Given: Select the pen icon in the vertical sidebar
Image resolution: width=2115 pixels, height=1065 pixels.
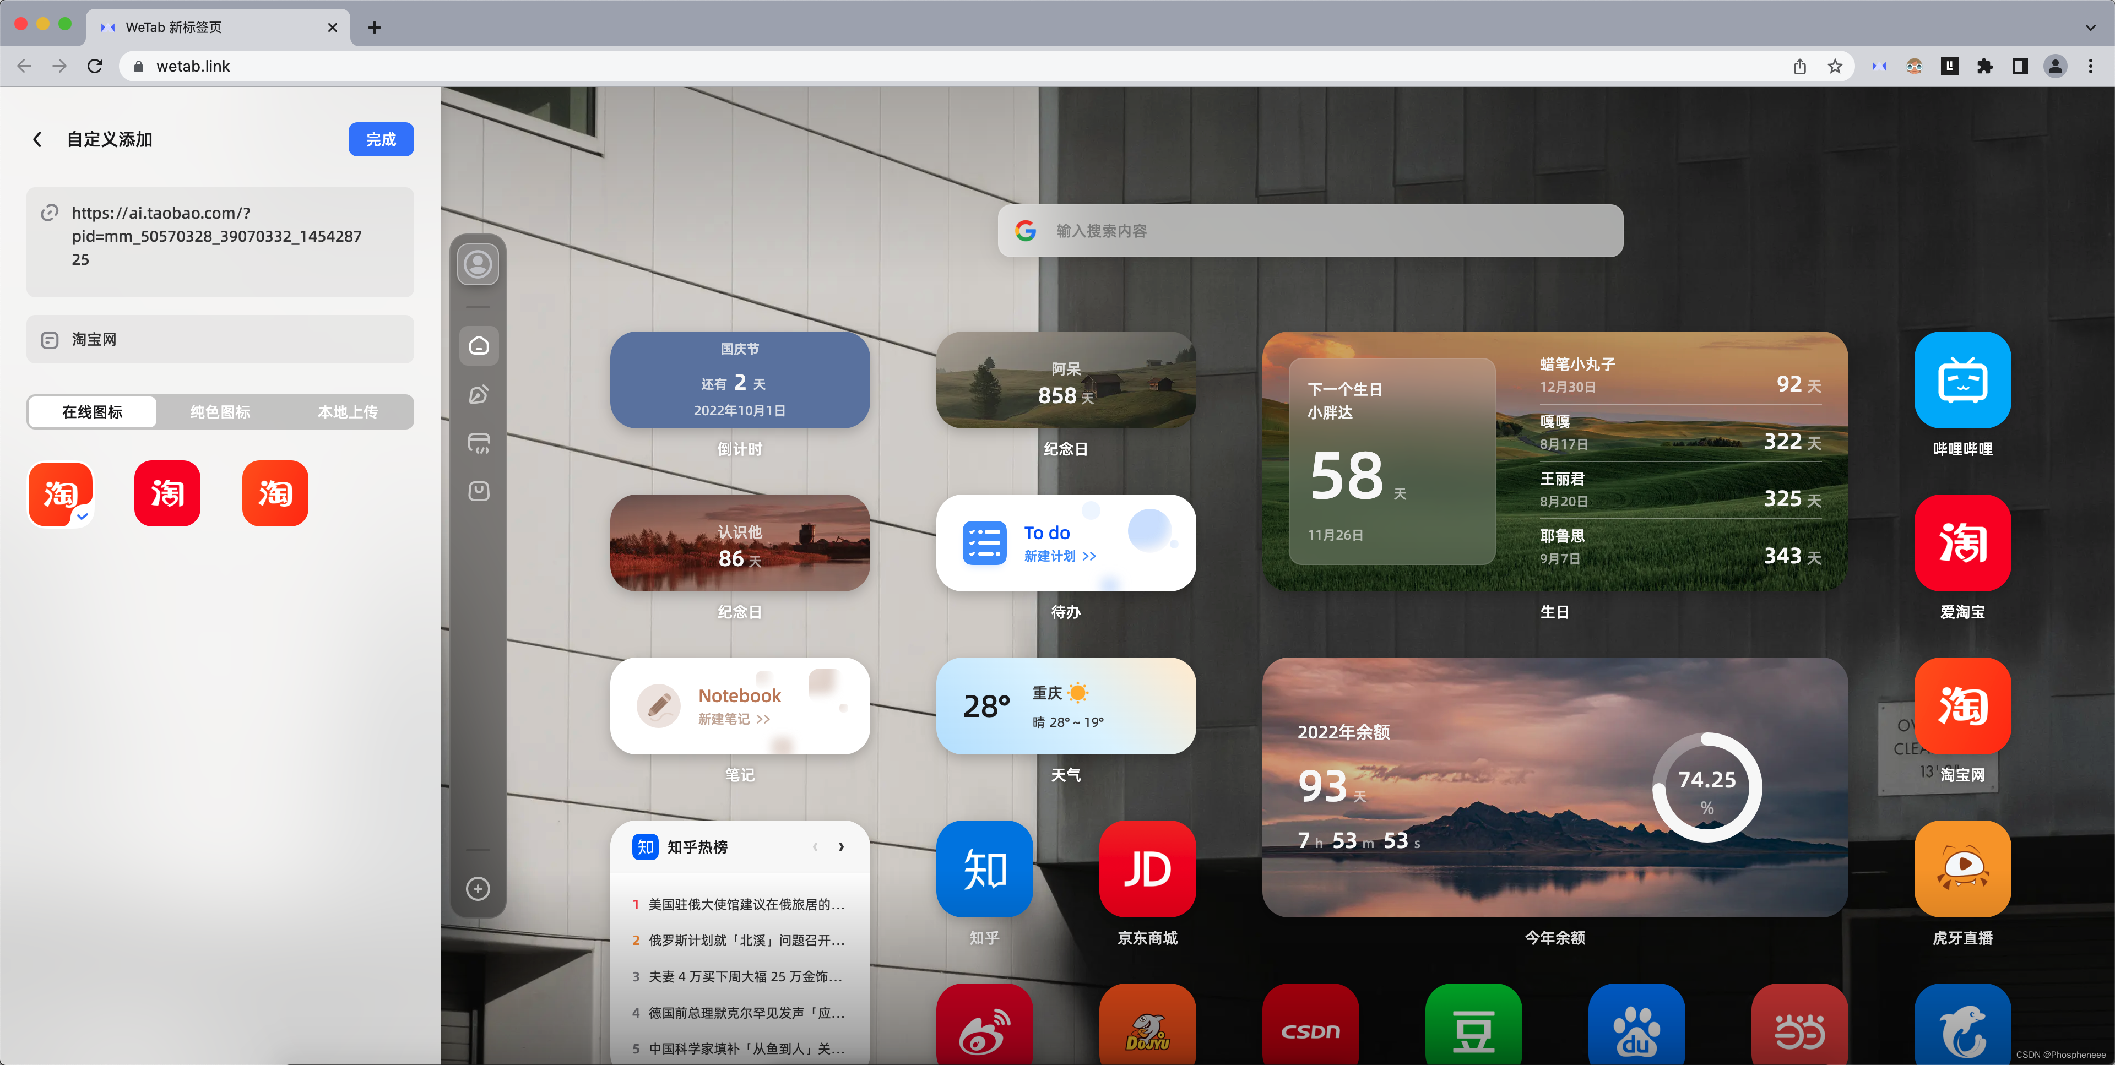Looking at the screenshot, I should (x=479, y=394).
